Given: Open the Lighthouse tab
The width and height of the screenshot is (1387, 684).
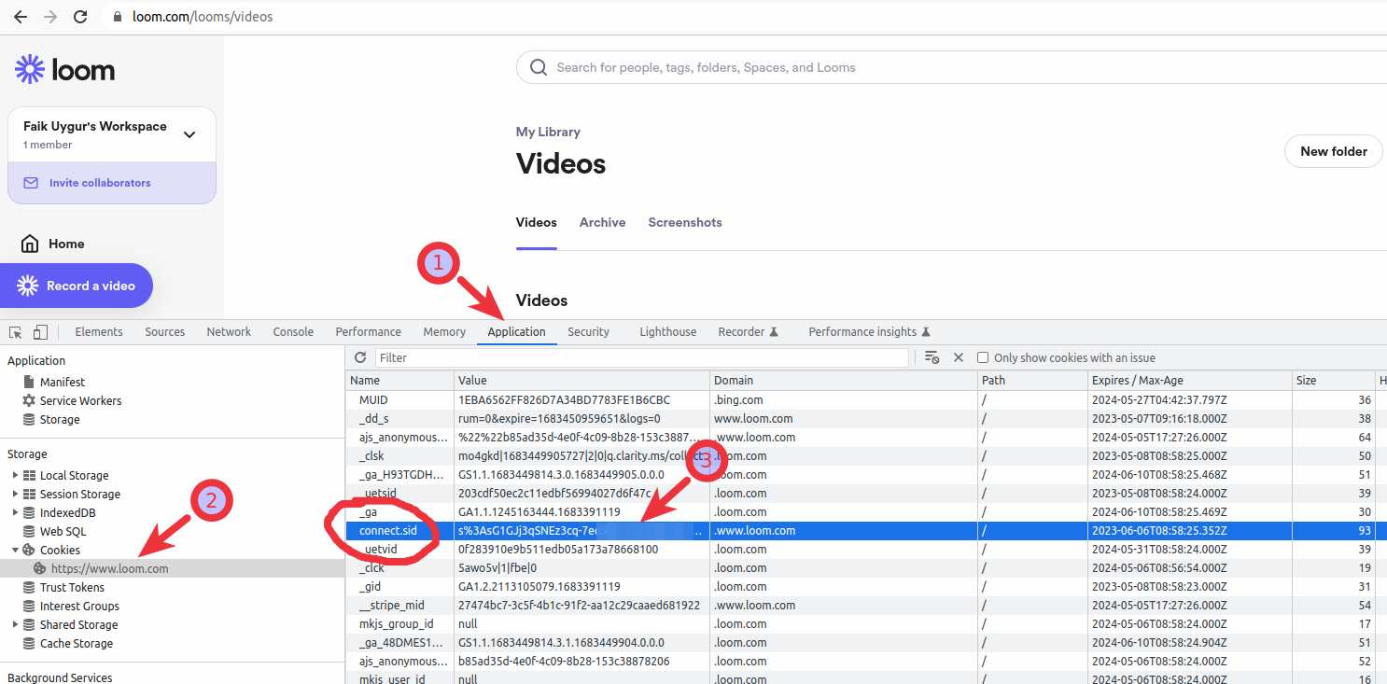Looking at the screenshot, I should pyautogui.click(x=668, y=332).
